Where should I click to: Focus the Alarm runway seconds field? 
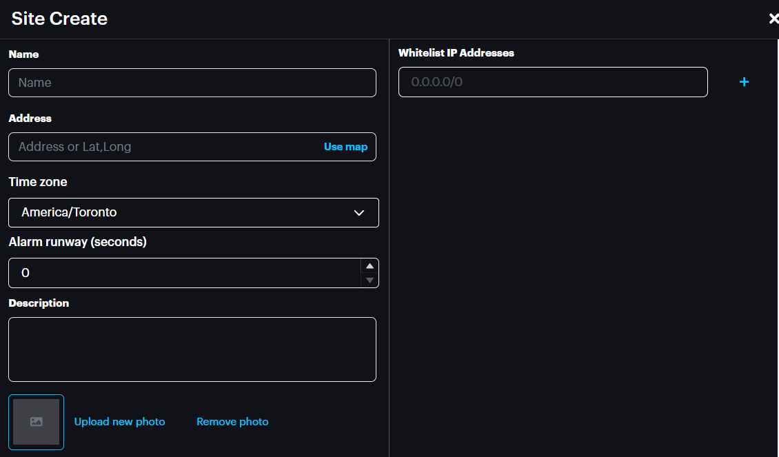(184, 273)
